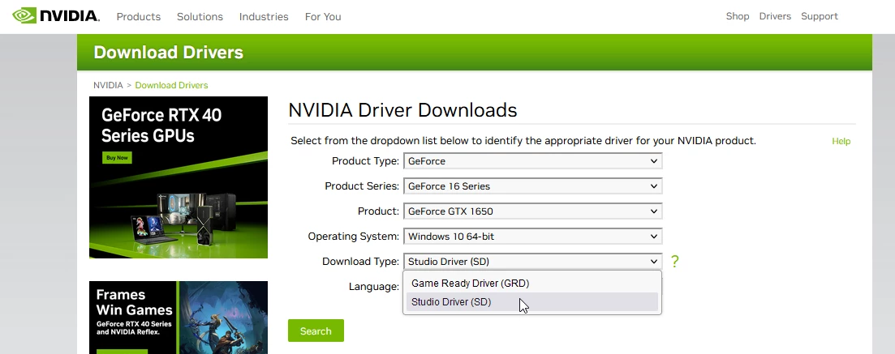Select Game Ready Driver (GRD) option
The image size is (895, 354).
tap(532, 284)
